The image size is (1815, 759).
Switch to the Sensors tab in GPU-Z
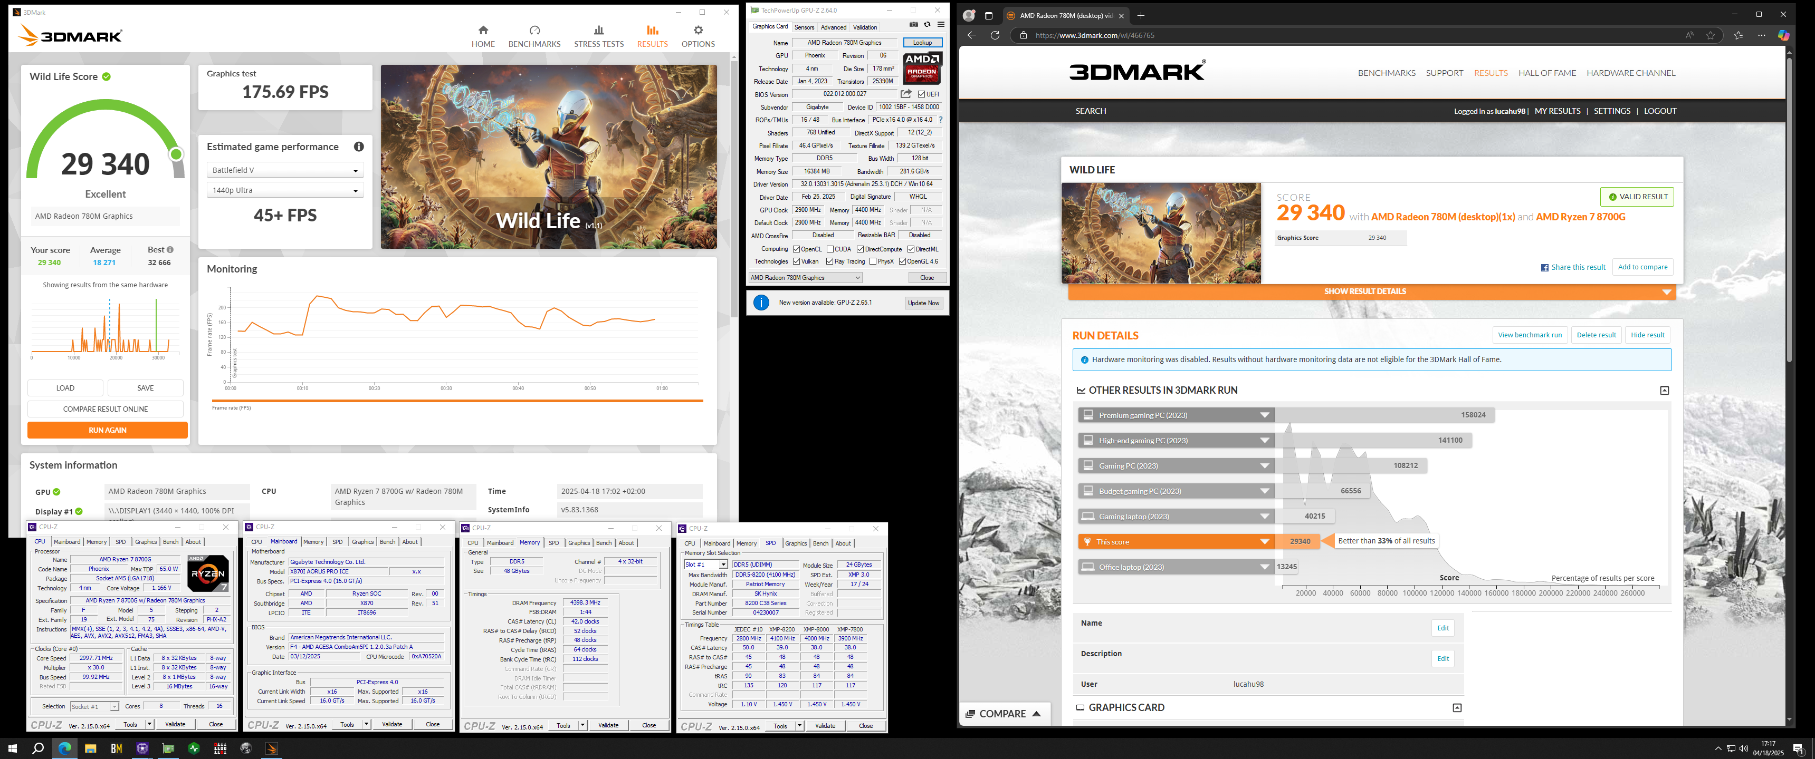(x=804, y=27)
